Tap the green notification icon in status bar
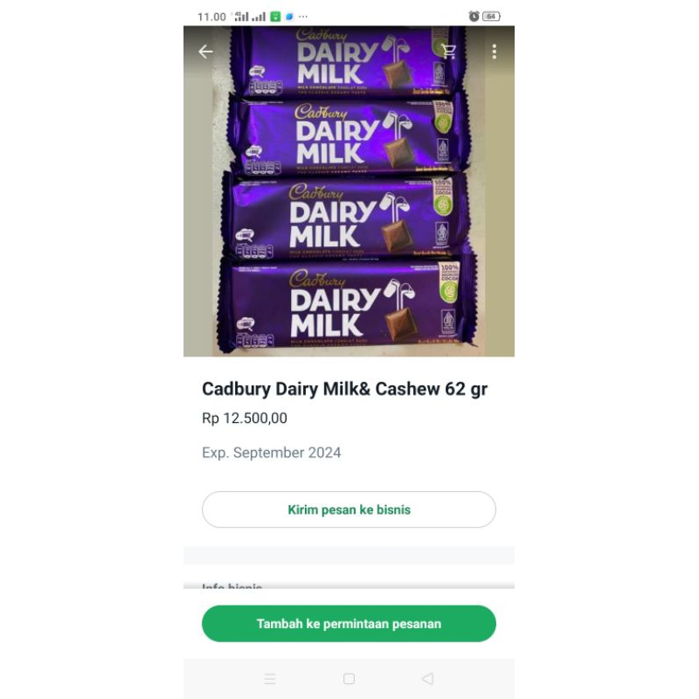This screenshot has height=699, width=699. tap(275, 17)
